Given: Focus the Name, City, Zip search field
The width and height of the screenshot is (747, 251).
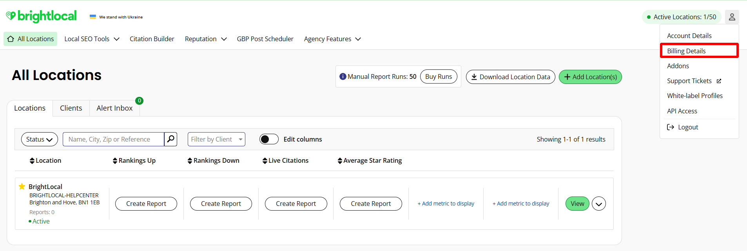Looking at the screenshot, I should pos(113,139).
